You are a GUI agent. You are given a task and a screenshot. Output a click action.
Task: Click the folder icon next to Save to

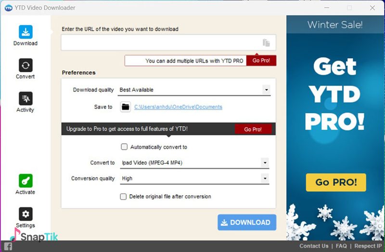(126, 107)
